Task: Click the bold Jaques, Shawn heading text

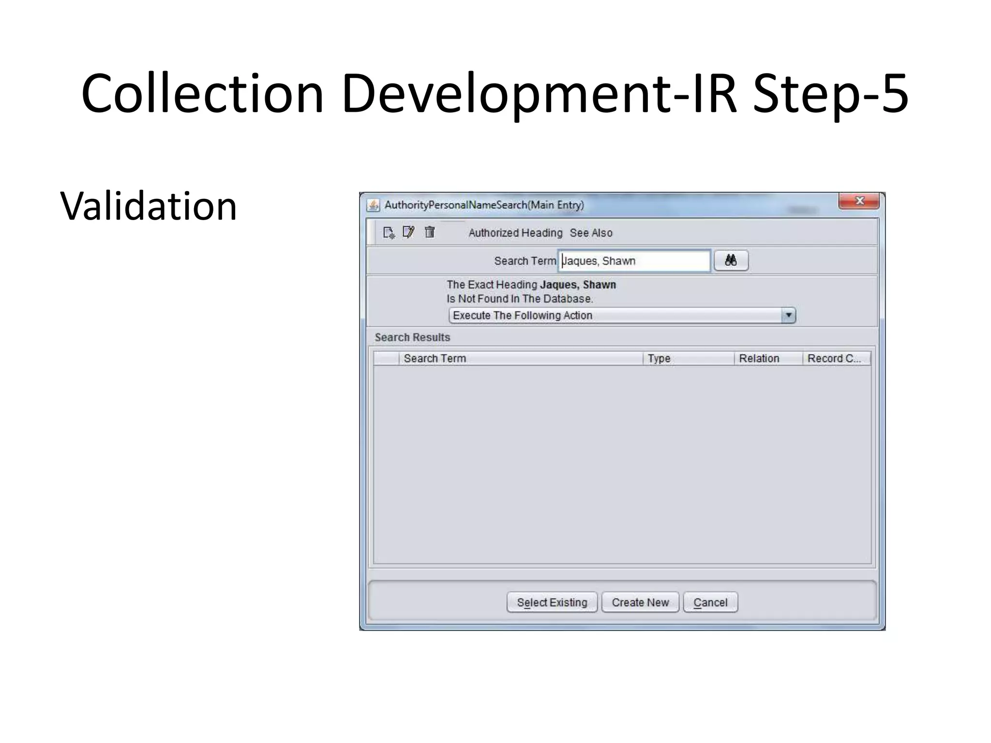Action: (578, 284)
